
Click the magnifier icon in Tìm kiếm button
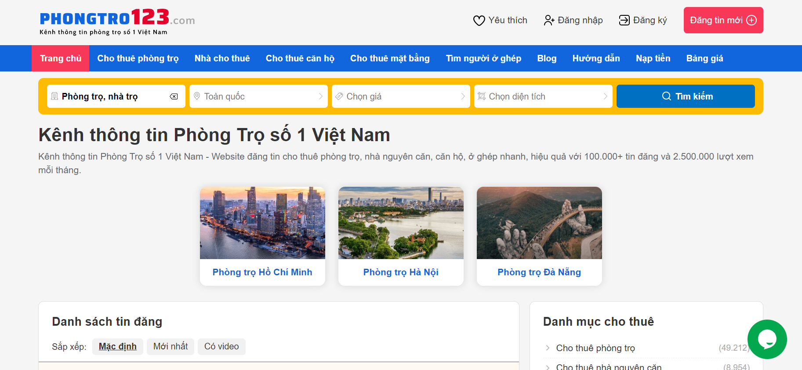[666, 96]
